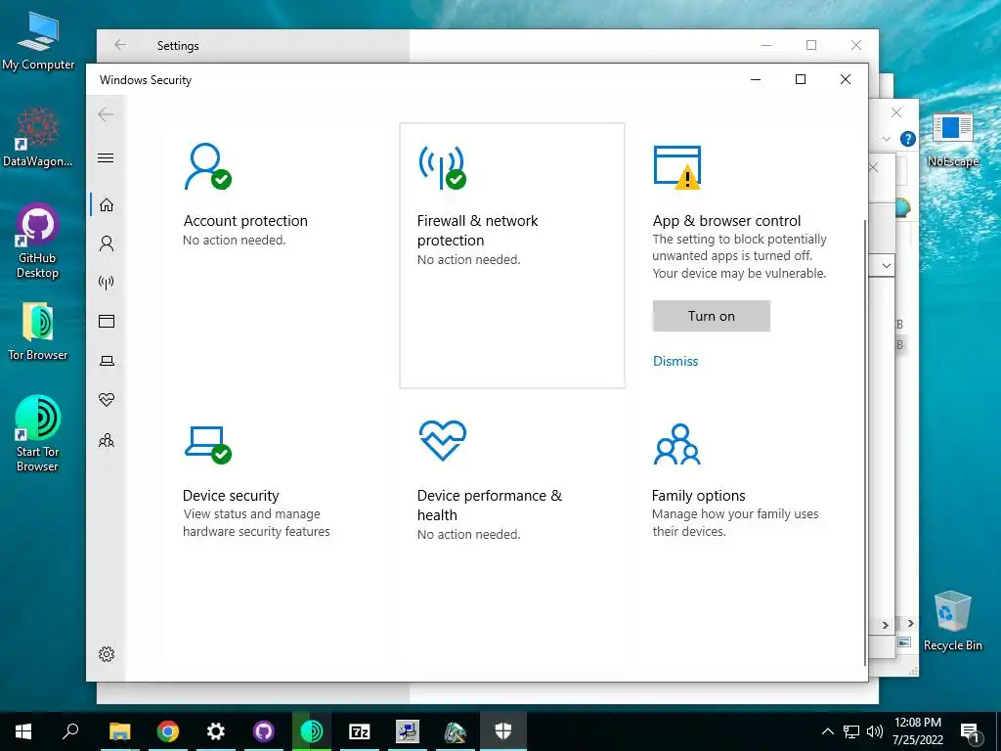Click the App & browser control heading
This screenshot has width=1001, height=751.
(726, 220)
